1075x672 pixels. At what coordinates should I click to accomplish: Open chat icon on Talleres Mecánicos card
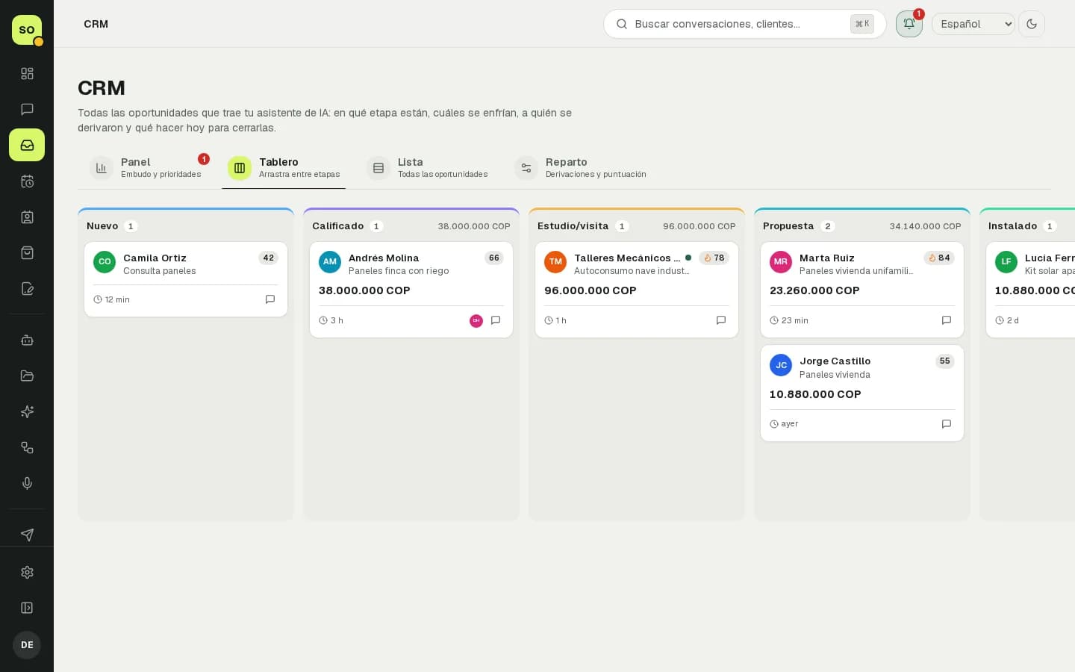721,320
